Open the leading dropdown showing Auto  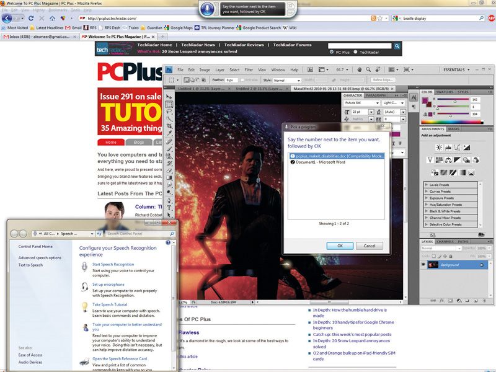[403, 112]
